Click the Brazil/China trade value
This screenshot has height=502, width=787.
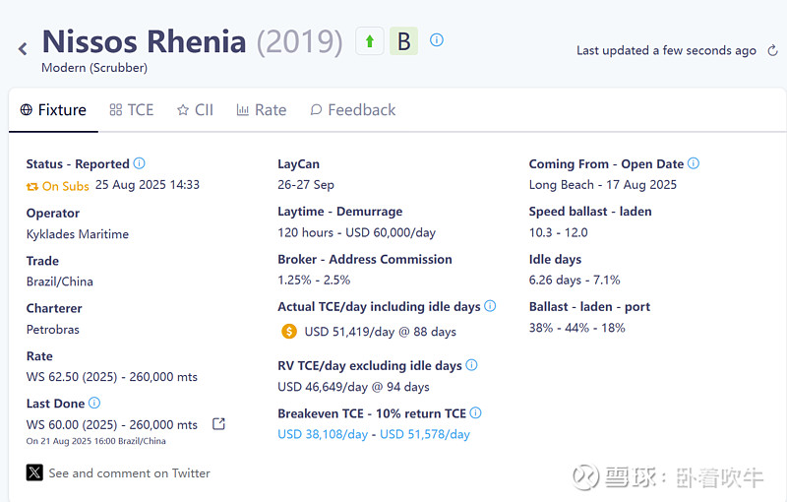point(60,282)
